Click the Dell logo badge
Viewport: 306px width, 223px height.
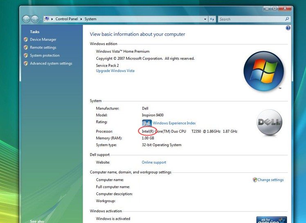pos(269,122)
